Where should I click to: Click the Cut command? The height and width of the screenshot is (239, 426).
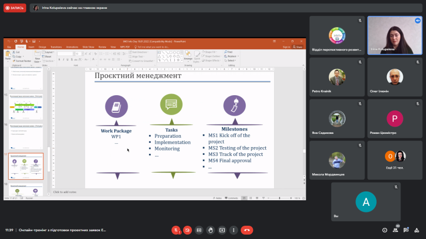click(16, 52)
